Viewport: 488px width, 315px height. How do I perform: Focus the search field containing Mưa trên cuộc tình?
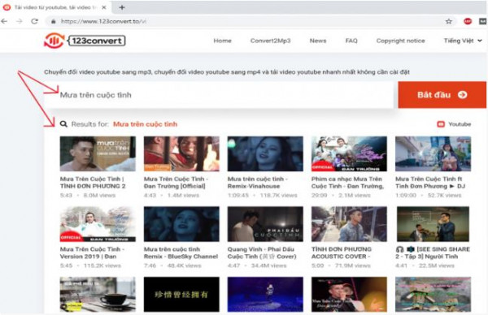[220, 95]
